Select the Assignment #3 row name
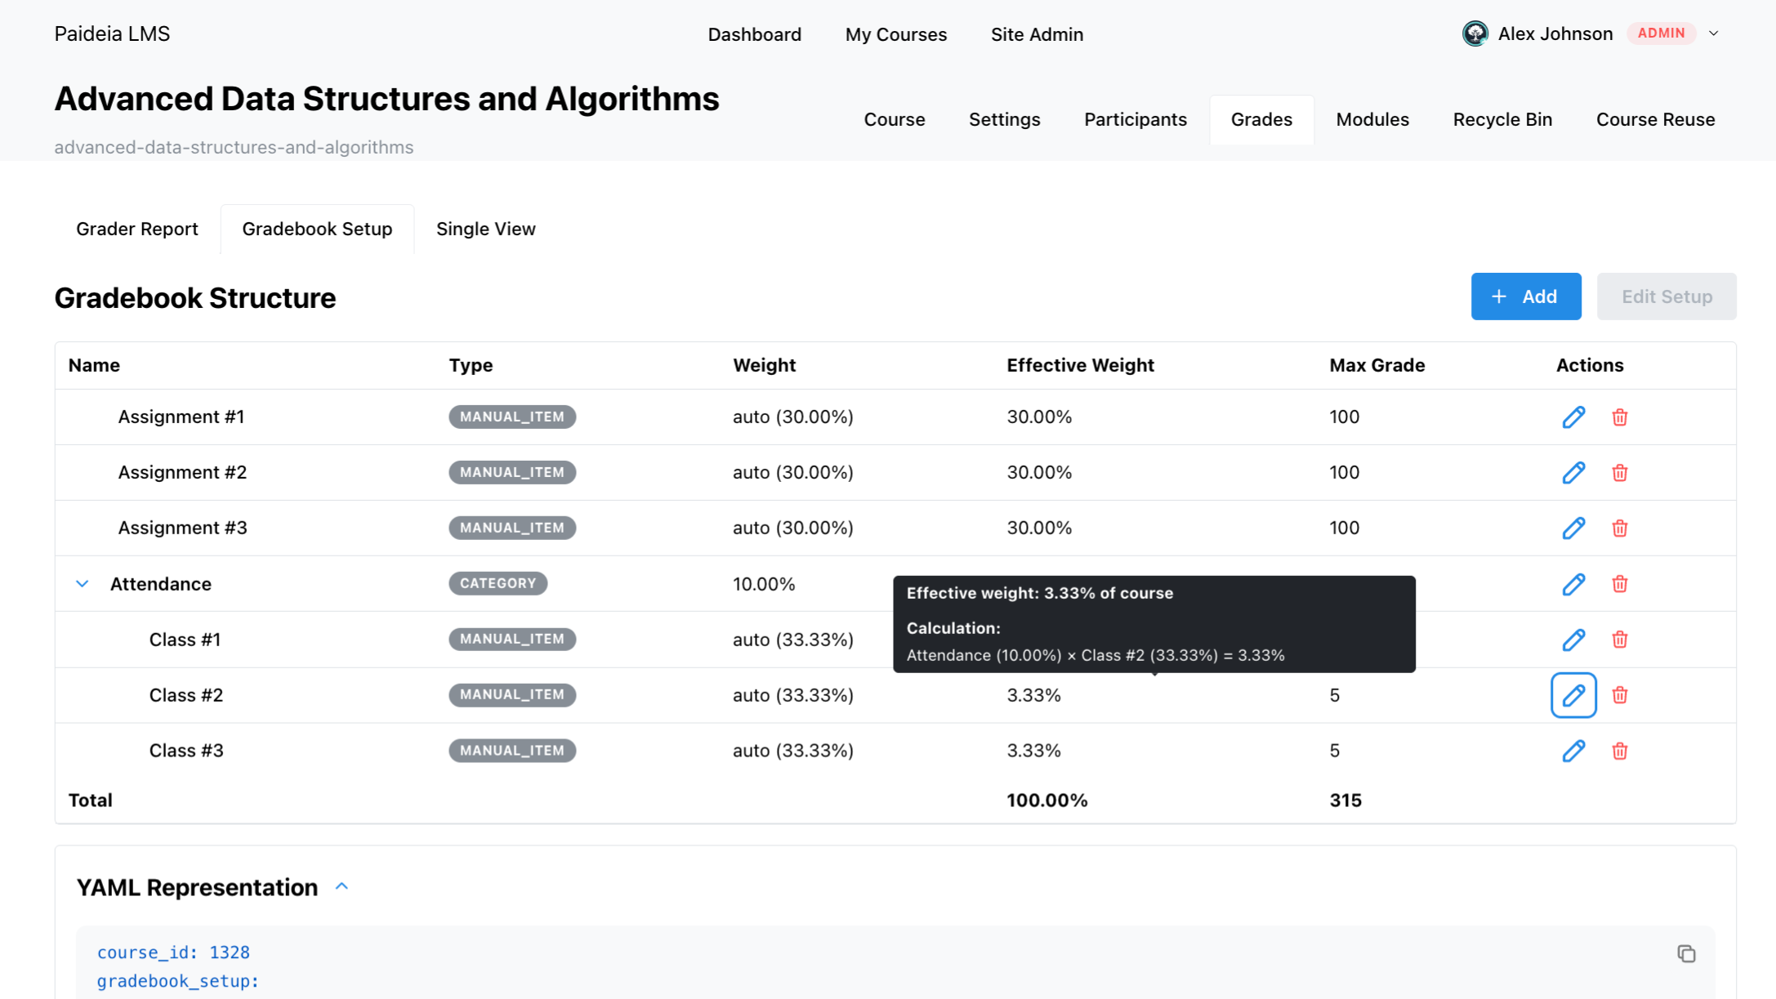Viewport: 1776px width, 999px height. click(x=182, y=528)
